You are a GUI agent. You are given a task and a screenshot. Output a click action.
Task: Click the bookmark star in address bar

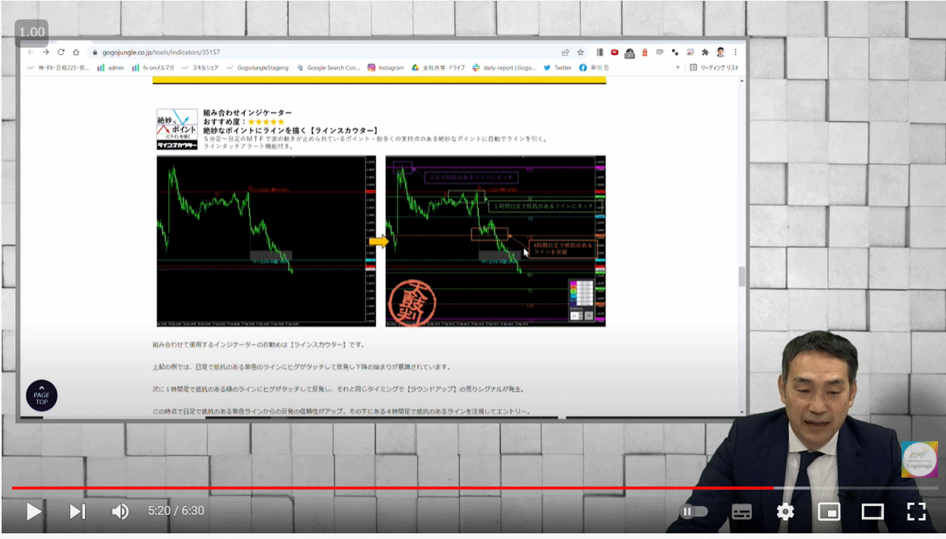581,52
